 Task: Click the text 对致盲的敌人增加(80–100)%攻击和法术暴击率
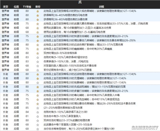point(70,66)
